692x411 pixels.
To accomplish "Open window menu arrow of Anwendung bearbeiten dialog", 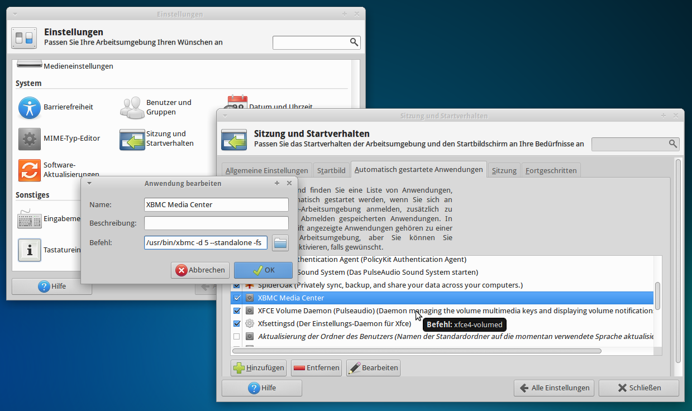I will click(x=89, y=183).
